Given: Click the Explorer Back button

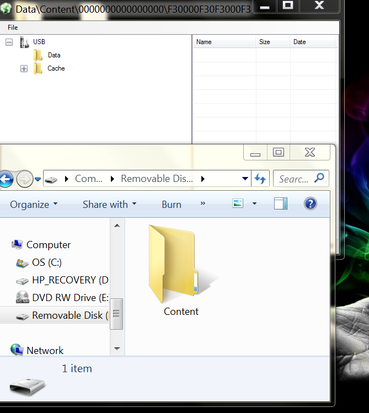Looking at the screenshot, I should (x=6, y=179).
